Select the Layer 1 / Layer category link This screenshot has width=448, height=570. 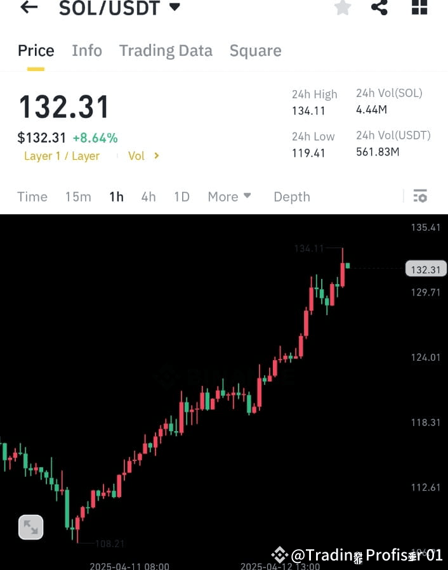coord(62,156)
